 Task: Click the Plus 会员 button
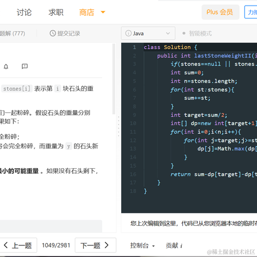click(x=220, y=12)
